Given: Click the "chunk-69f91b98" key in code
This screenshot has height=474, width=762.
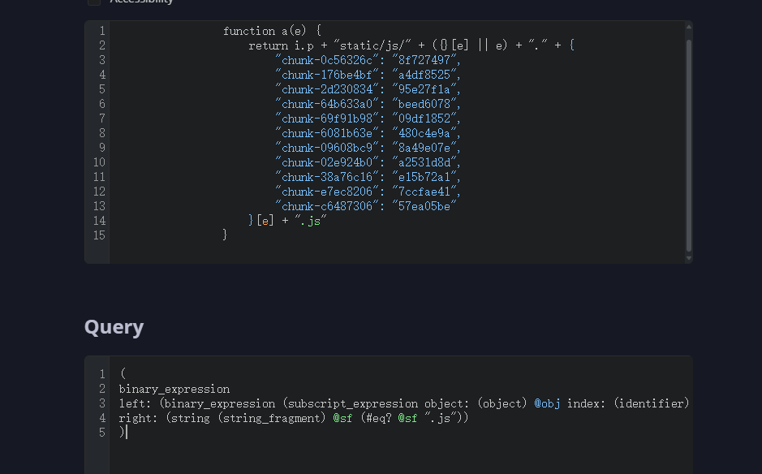Looking at the screenshot, I should pyautogui.click(x=327, y=118).
